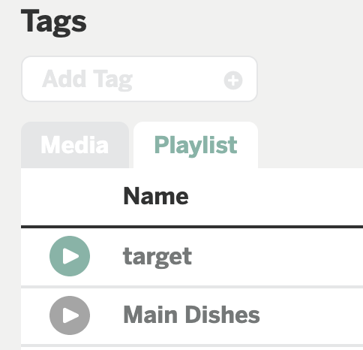
Task: Click the plus icon in Add Tag
Action: pyautogui.click(x=233, y=80)
